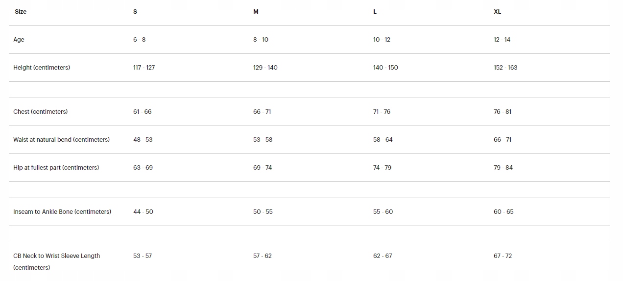The height and width of the screenshot is (281, 623).
Task: Click the 44 - 50 inseam value
Action: coord(143,212)
